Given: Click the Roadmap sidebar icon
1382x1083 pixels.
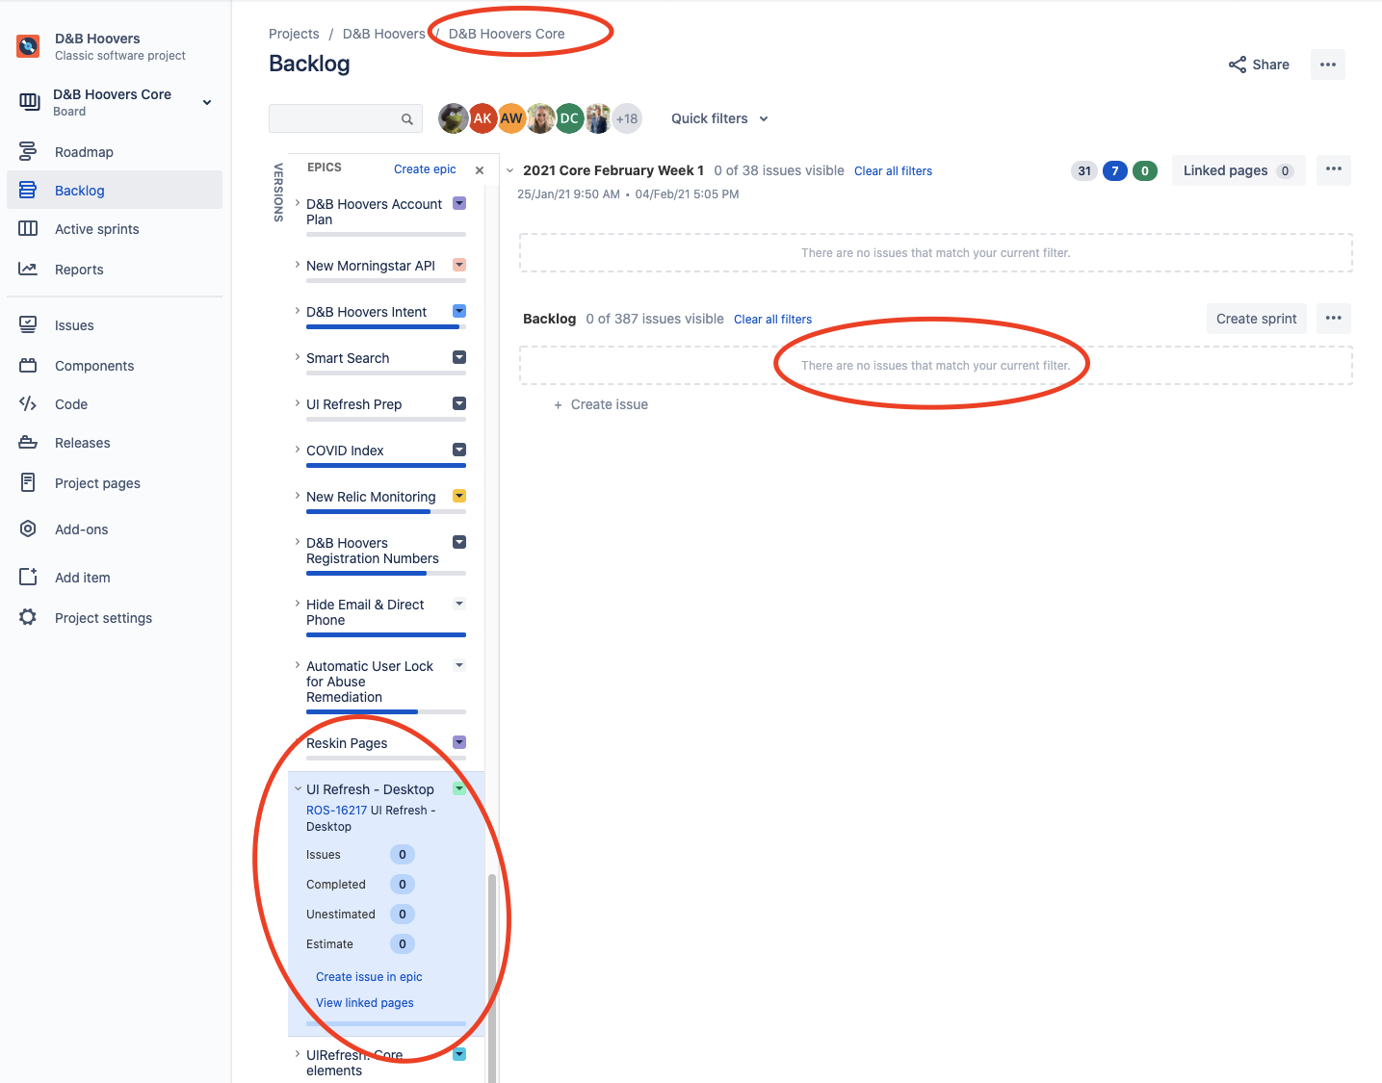Looking at the screenshot, I should tap(28, 151).
